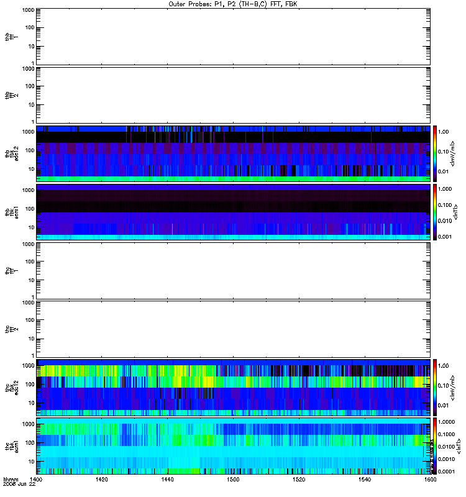Click the thc fbk edc12 spectrogram panel
The height and width of the screenshot is (497, 466).
(233, 388)
